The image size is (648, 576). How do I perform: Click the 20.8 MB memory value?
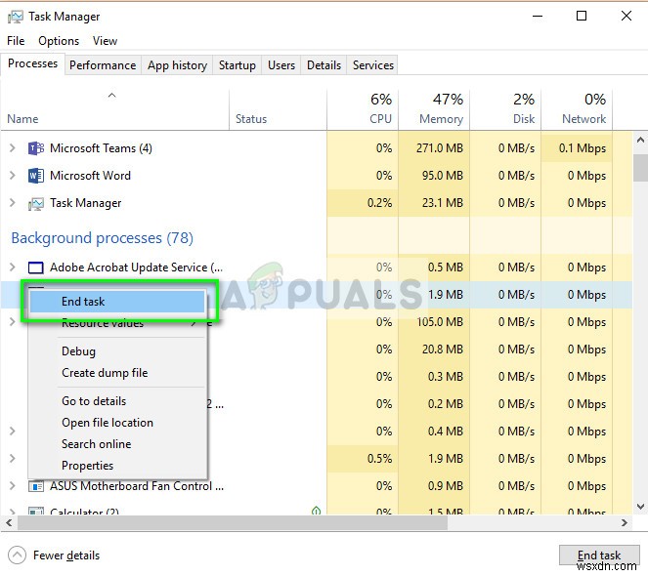(x=443, y=350)
